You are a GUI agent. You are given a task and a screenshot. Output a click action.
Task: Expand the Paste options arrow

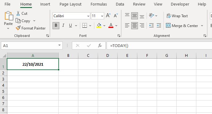tap(8, 29)
